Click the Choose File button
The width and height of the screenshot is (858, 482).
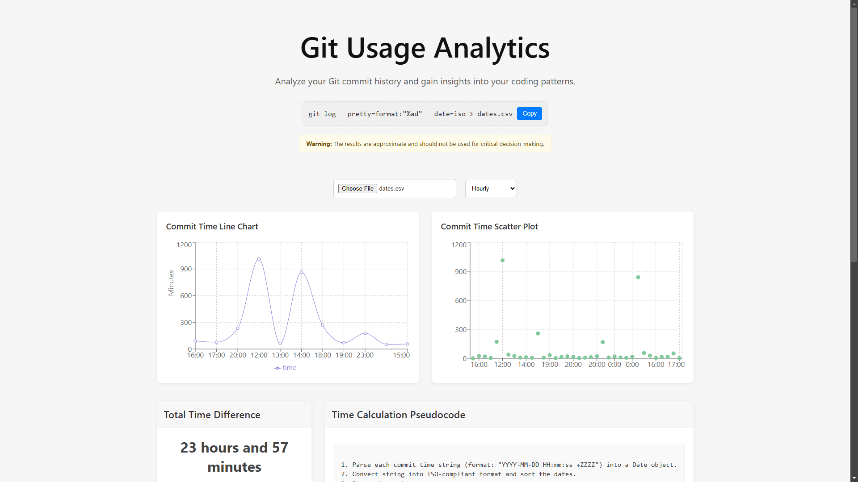[x=357, y=189]
